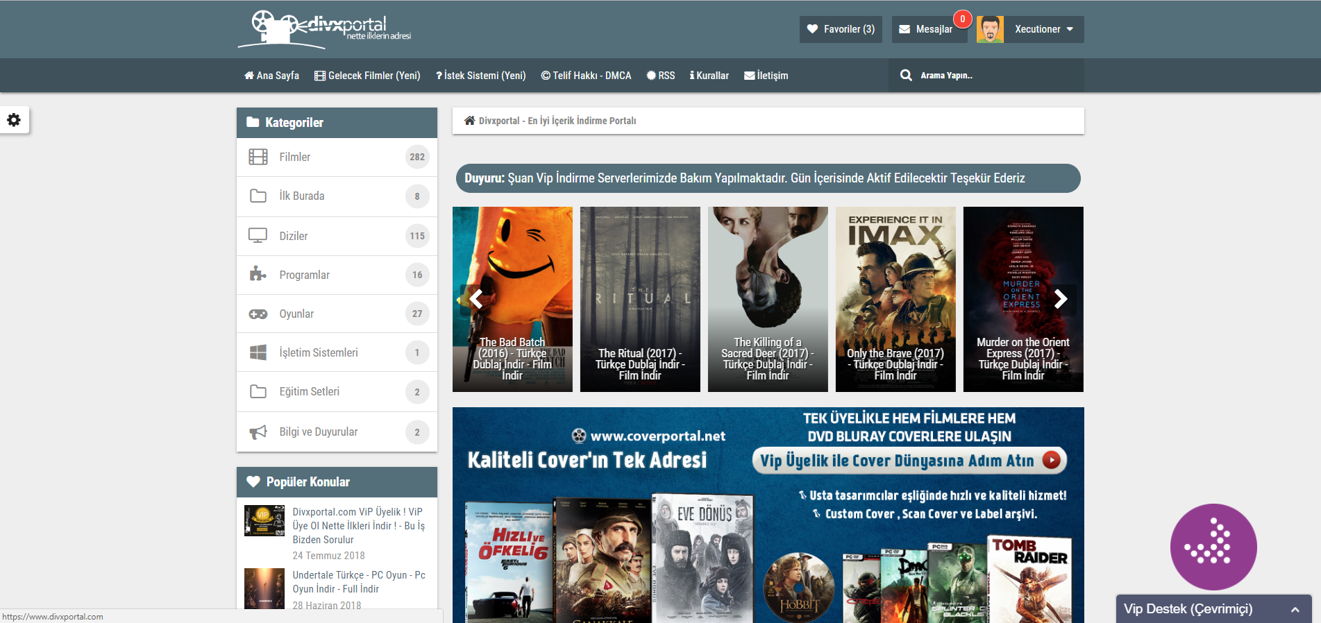
Task: Click the user avatar picture
Action: (x=990, y=29)
